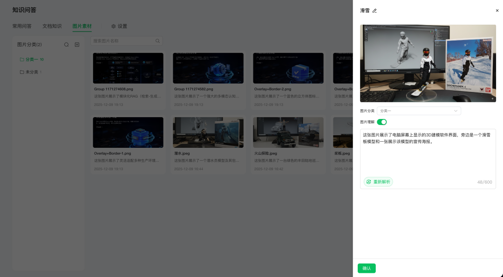Viewport: 503px width, 277px height.
Task: Select the 分类一 folder
Action: 32,59
